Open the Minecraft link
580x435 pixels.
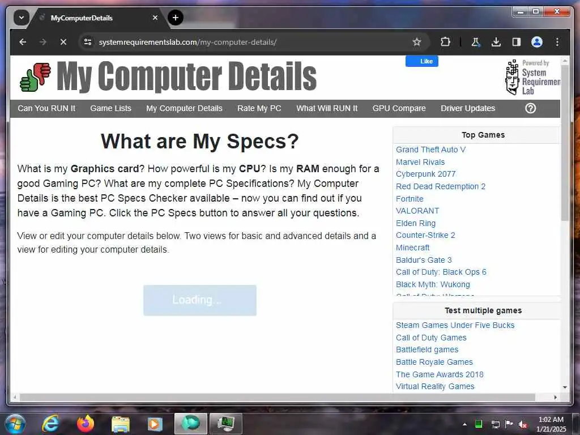pyautogui.click(x=413, y=248)
